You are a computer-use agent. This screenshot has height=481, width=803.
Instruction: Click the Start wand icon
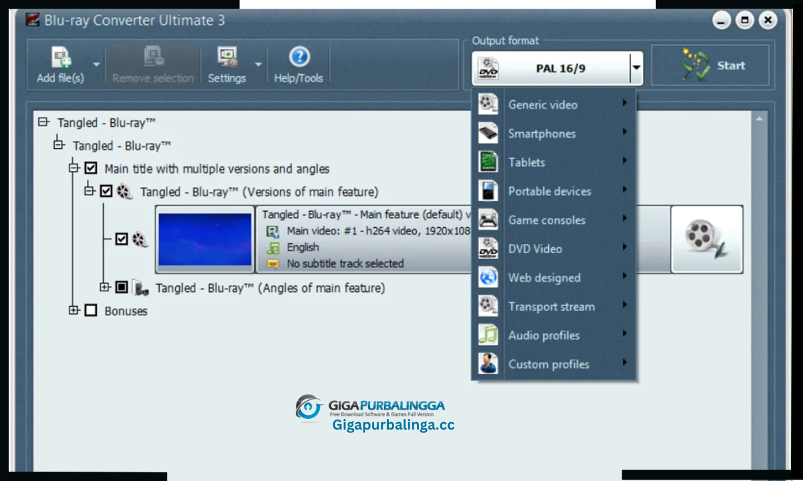tap(695, 65)
